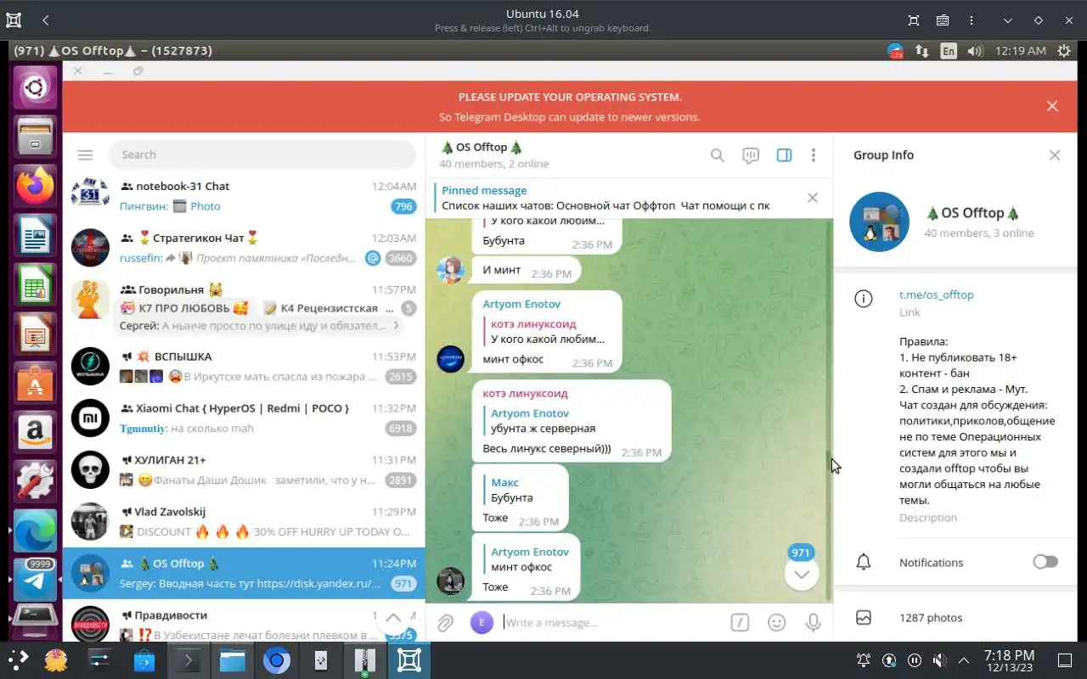Click the Group Info bell icon
Screen dimensions: 1087x679
click(x=864, y=562)
